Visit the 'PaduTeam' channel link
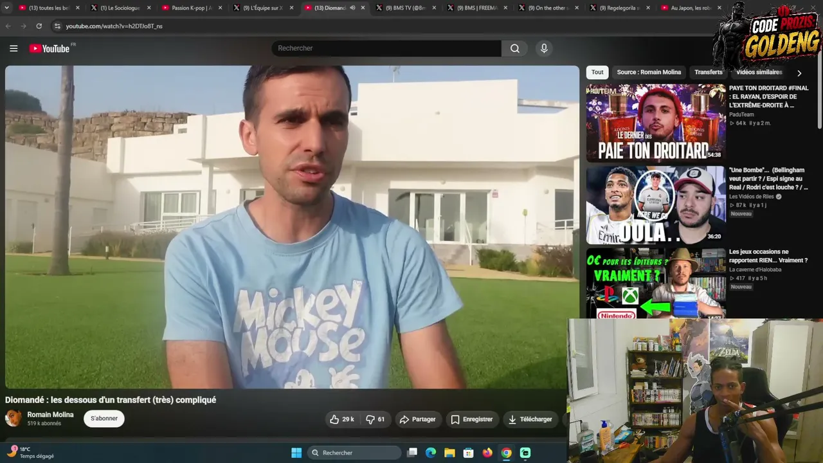 click(x=741, y=114)
